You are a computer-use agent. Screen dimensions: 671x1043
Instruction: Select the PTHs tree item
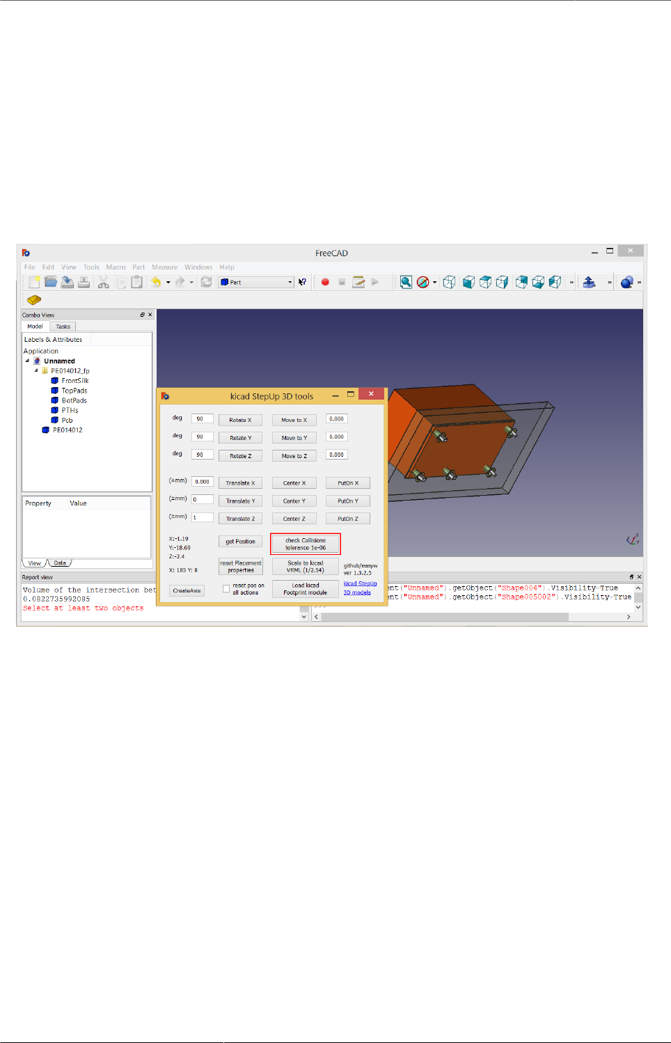point(70,410)
